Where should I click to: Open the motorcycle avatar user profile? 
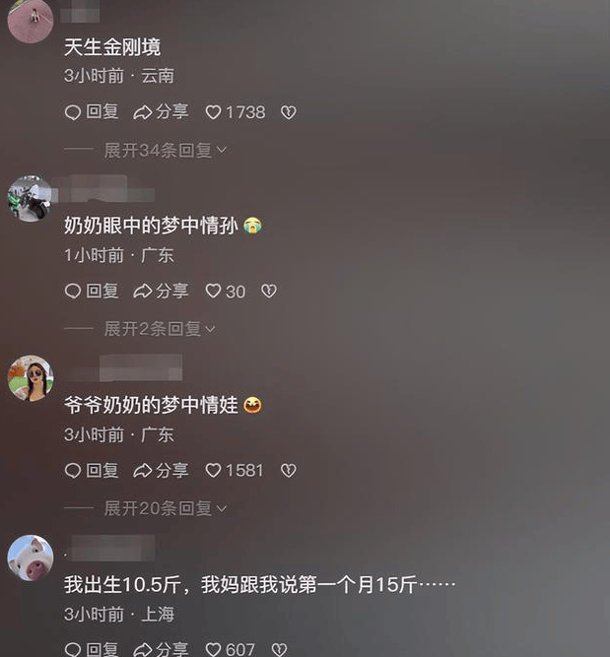tap(30, 199)
